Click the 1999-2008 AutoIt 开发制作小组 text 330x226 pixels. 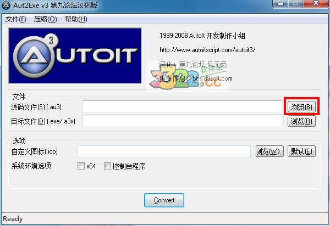[x=202, y=36]
